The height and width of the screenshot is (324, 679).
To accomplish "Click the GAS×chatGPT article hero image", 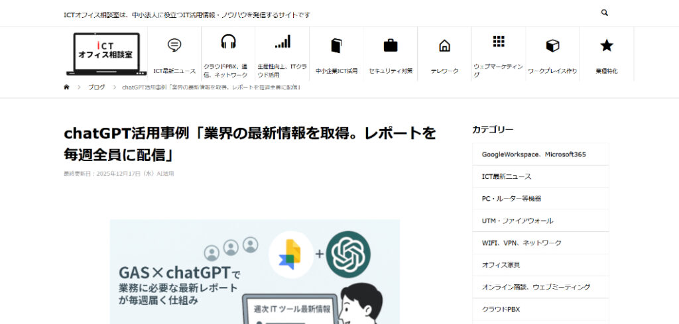I will pos(255,272).
